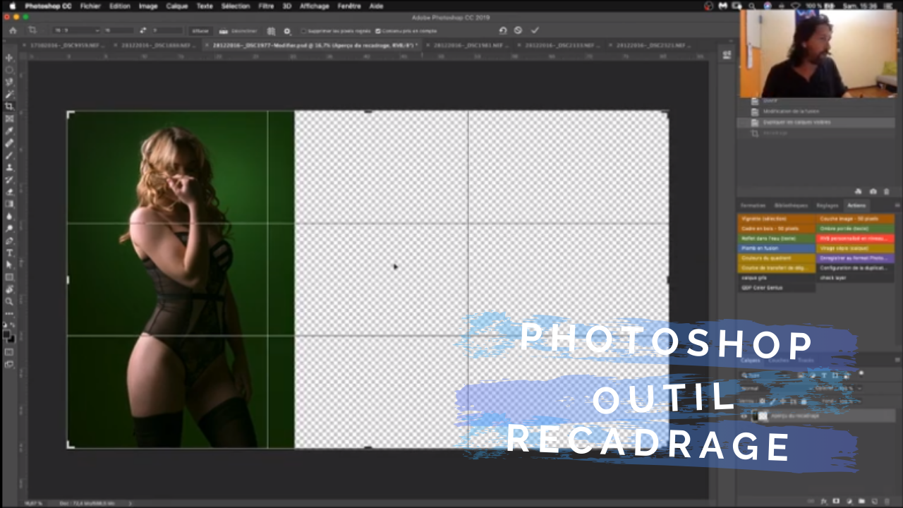Select the Magic Wand tool
The image size is (903, 508).
(x=9, y=94)
